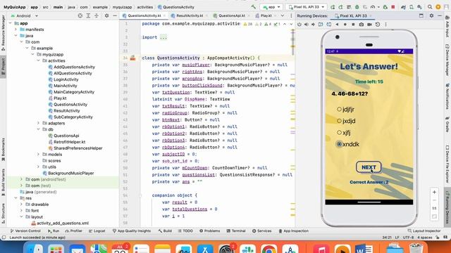Rotate emulator right icon
The image size is (451, 253).
click(329, 25)
